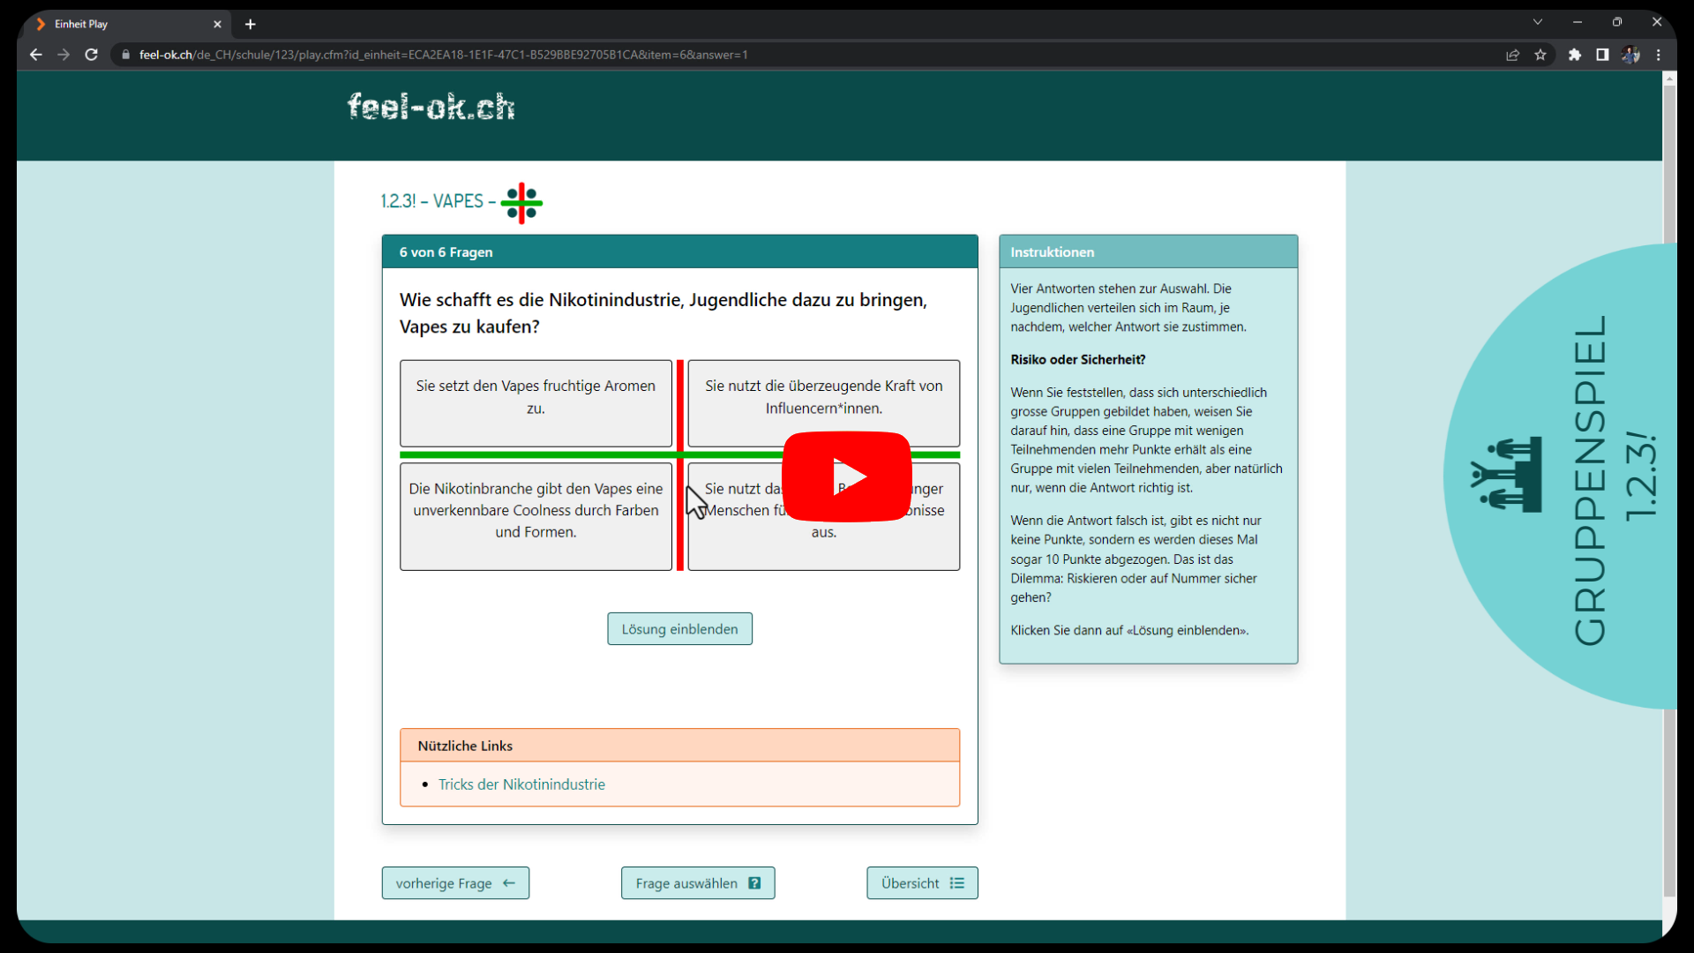Click the page vertical scrollbar
The image size is (1694, 953).
(x=1669, y=490)
